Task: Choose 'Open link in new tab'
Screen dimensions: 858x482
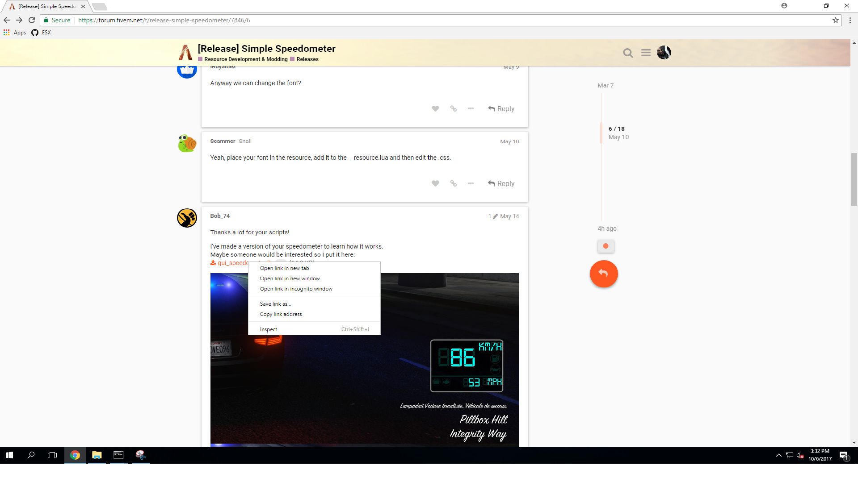Action: point(284,268)
